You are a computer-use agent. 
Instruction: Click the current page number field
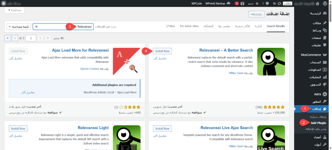(x=31, y=38)
